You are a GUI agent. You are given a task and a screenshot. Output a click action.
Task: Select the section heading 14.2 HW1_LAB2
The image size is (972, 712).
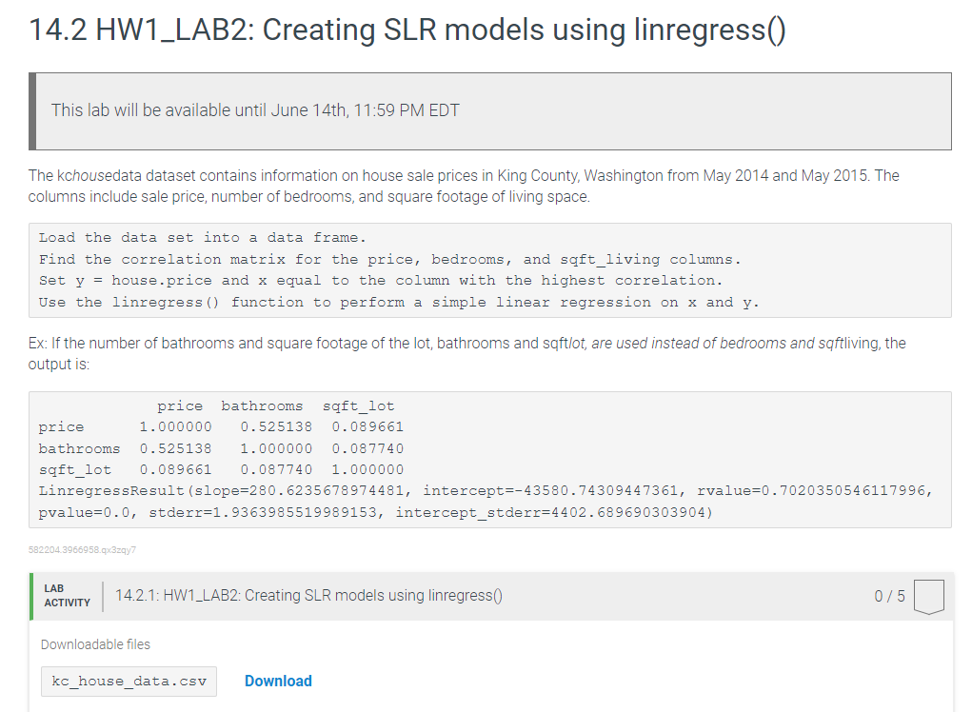pos(407,30)
